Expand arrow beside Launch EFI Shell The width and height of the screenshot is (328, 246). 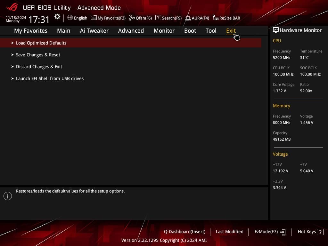pos(12,79)
